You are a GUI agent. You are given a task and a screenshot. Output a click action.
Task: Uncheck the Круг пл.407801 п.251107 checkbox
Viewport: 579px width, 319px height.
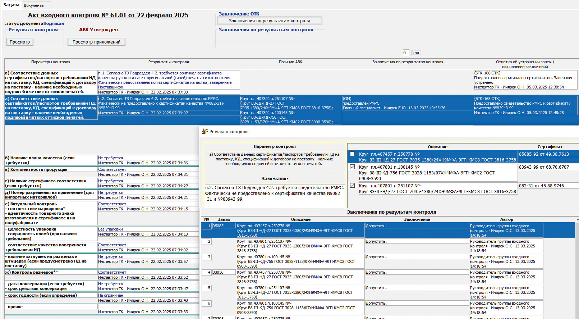click(352, 186)
